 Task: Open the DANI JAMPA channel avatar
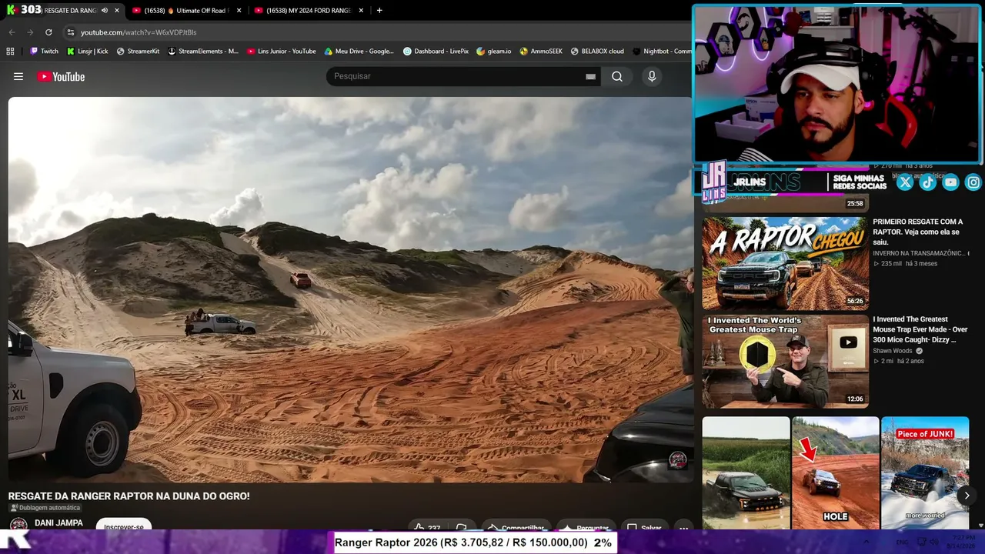pos(18,525)
